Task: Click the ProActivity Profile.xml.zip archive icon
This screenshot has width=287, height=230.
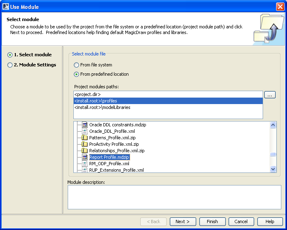Action: pos(85,144)
